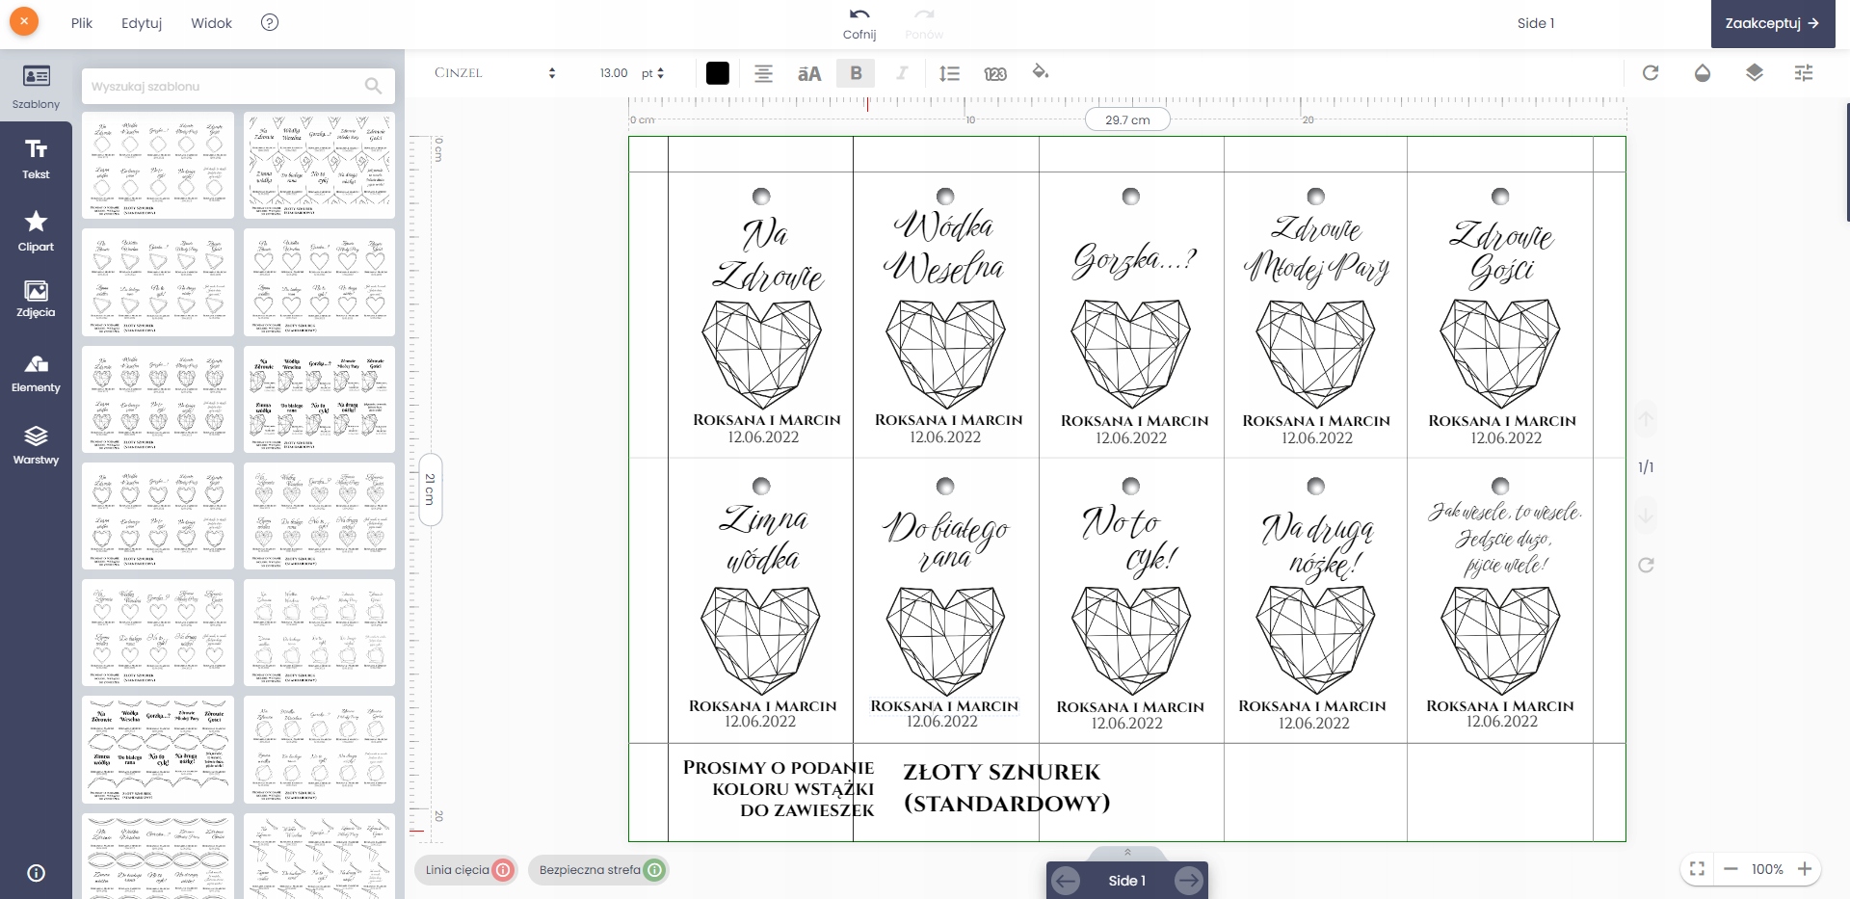Open the Plik menu
This screenshot has height=899, width=1850.
click(x=82, y=23)
